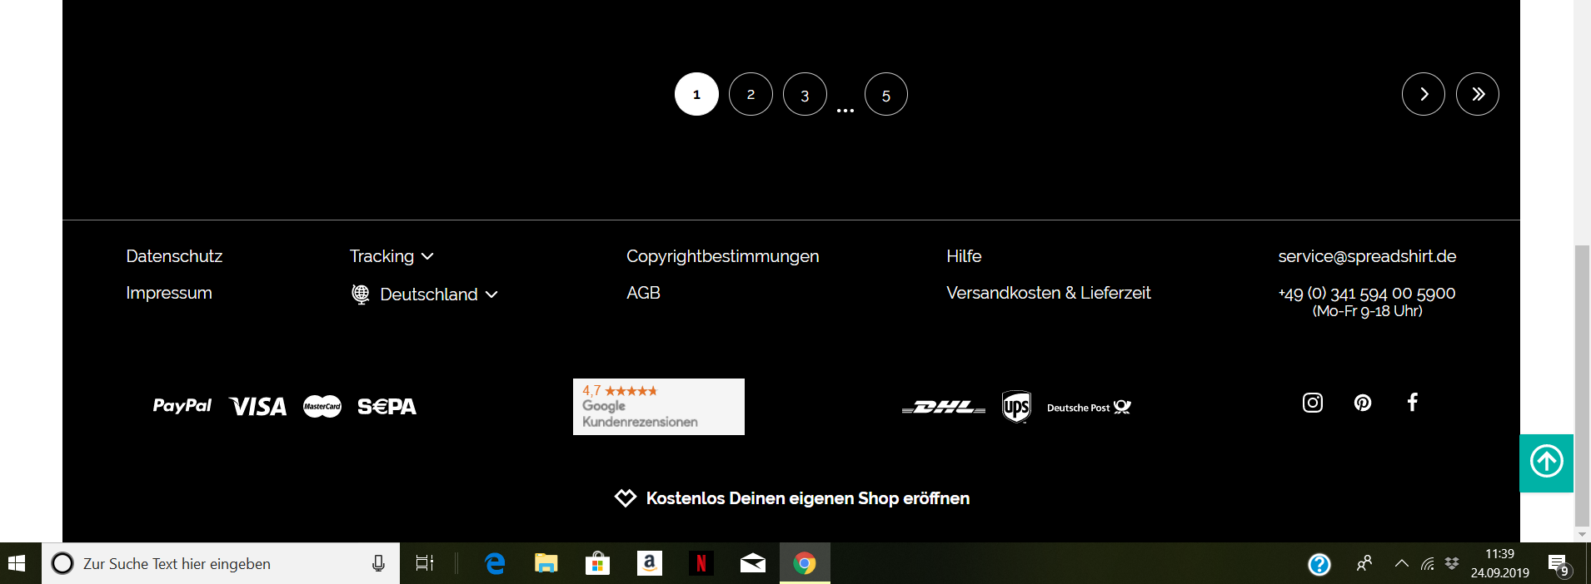This screenshot has width=1591, height=584.
Task: Click the teal scroll-to-top arrow button
Action: [x=1546, y=462]
